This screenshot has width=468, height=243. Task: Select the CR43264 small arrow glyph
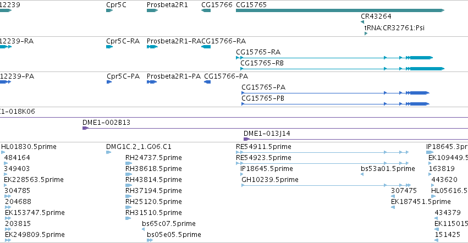click(x=362, y=22)
